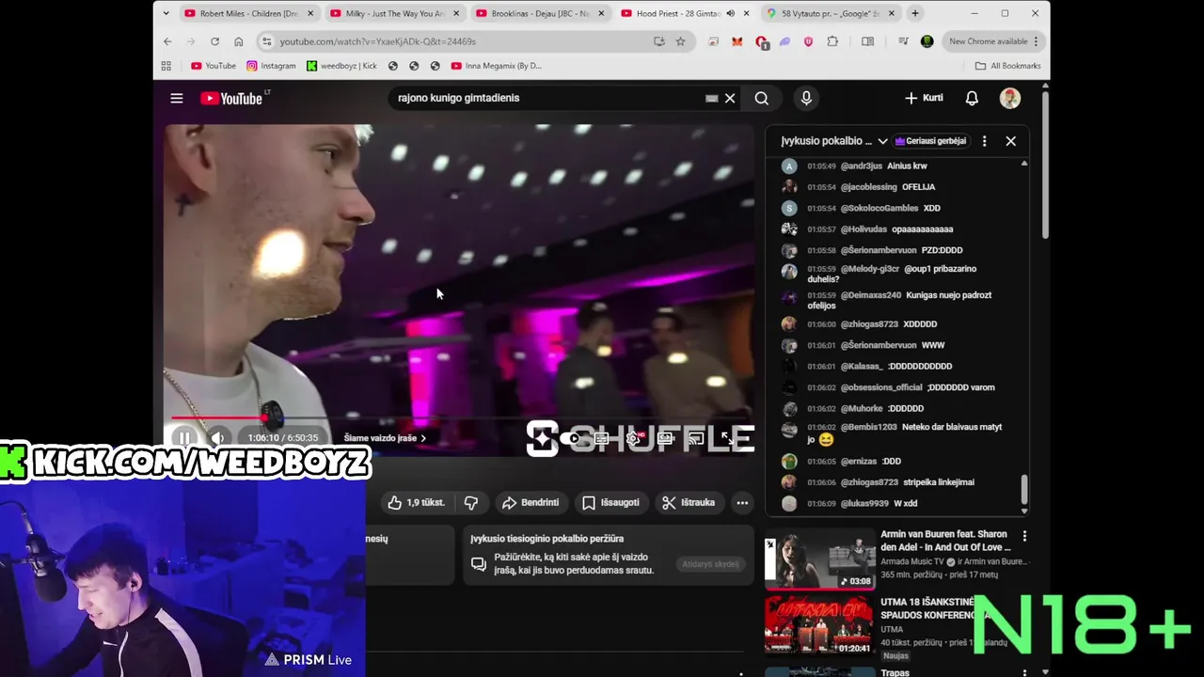Mute audio on Hood Priest tab
Screen dimensions: 1204x677
730,13
